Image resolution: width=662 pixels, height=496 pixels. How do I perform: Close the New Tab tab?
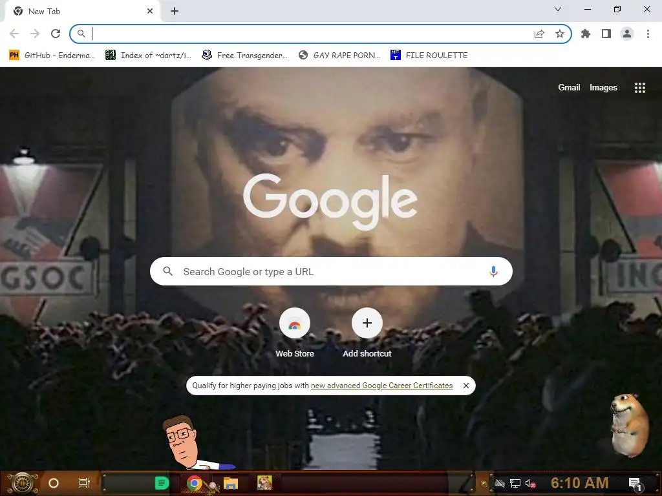click(x=150, y=12)
